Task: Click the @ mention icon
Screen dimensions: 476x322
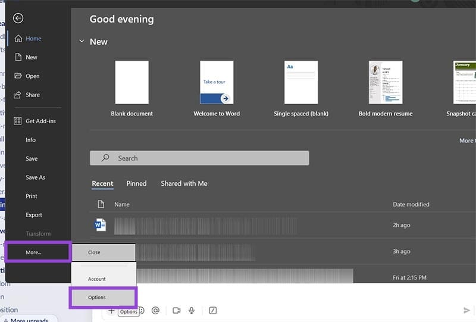Action: [155, 311]
